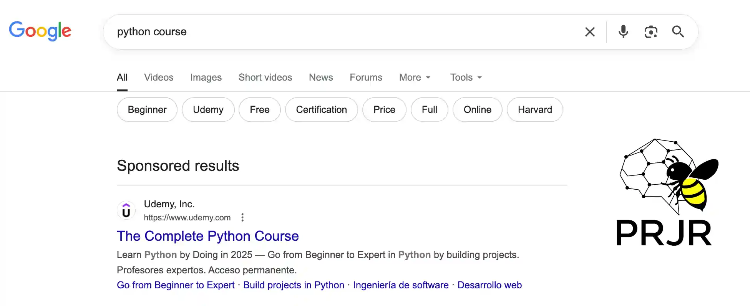The image size is (750, 306).
Task: Click the Google logo
Action: pyautogui.click(x=40, y=31)
